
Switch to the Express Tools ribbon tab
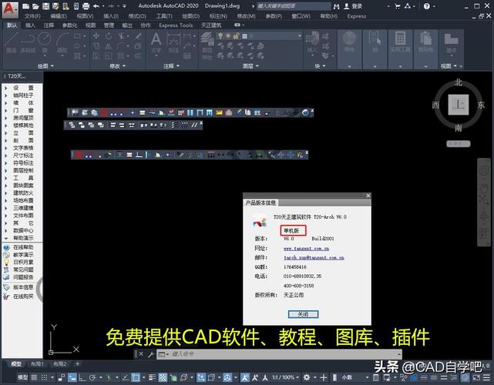pyautogui.click(x=176, y=25)
